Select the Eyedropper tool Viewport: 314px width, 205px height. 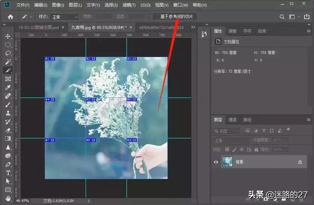point(8,87)
